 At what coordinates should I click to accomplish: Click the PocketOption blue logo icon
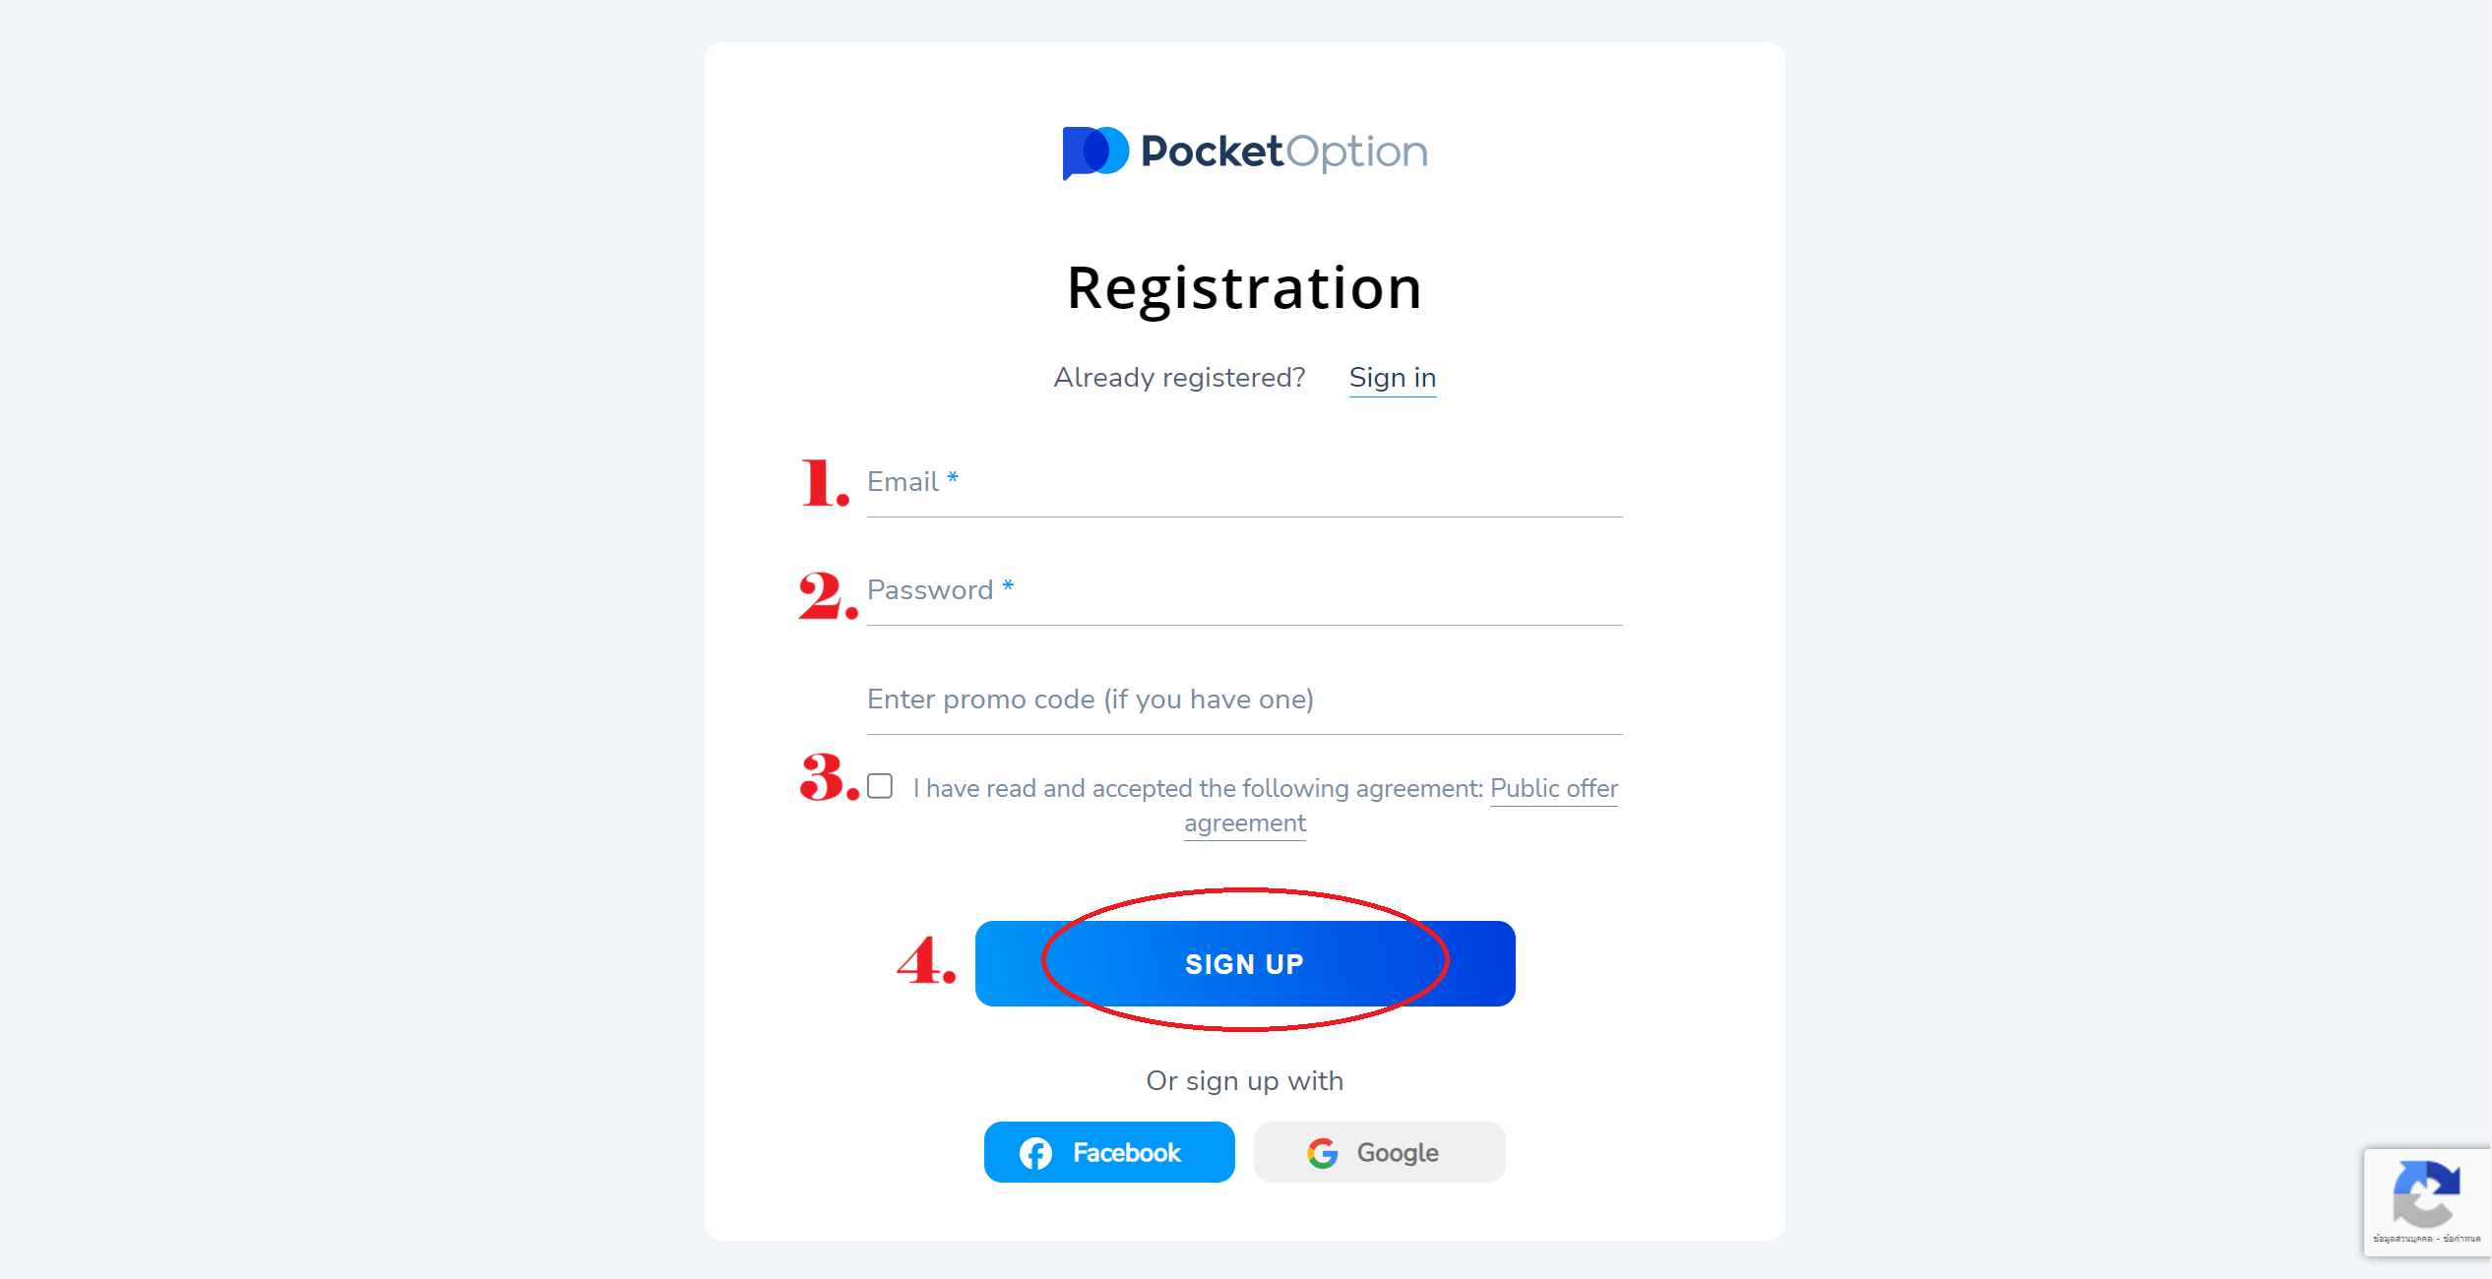[x=1094, y=152]
